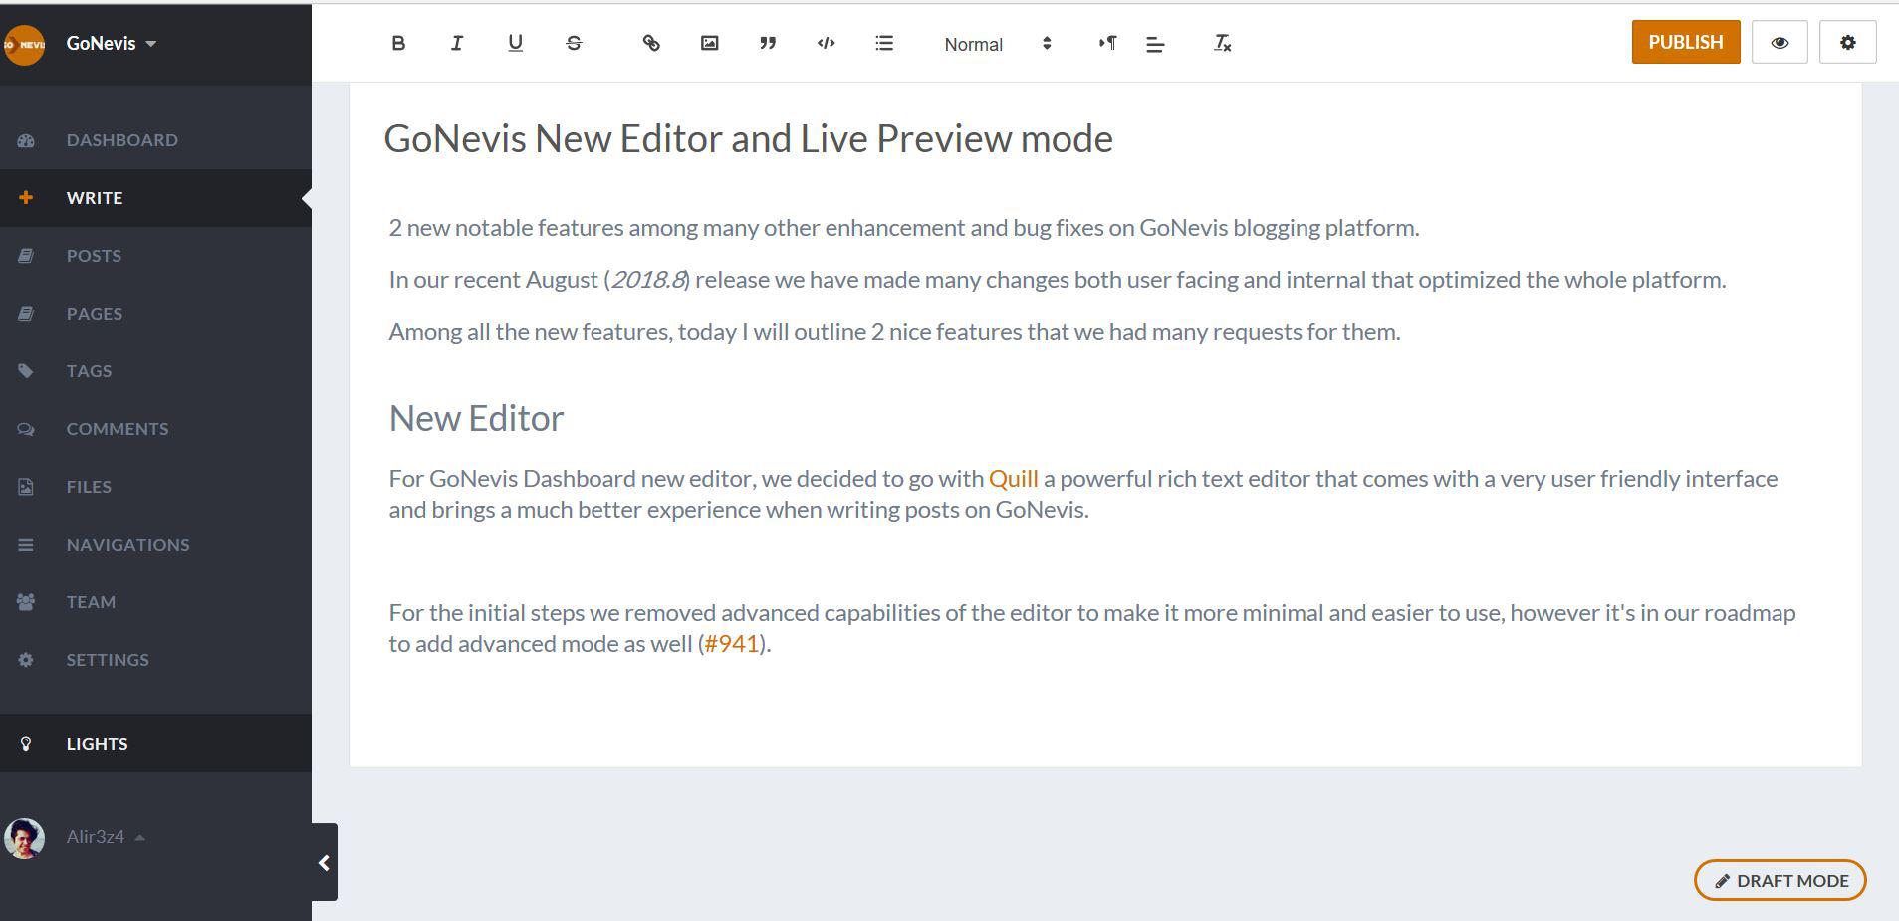
Task: Open Comments in the sidebar
Action: click(x=155, y=429)
